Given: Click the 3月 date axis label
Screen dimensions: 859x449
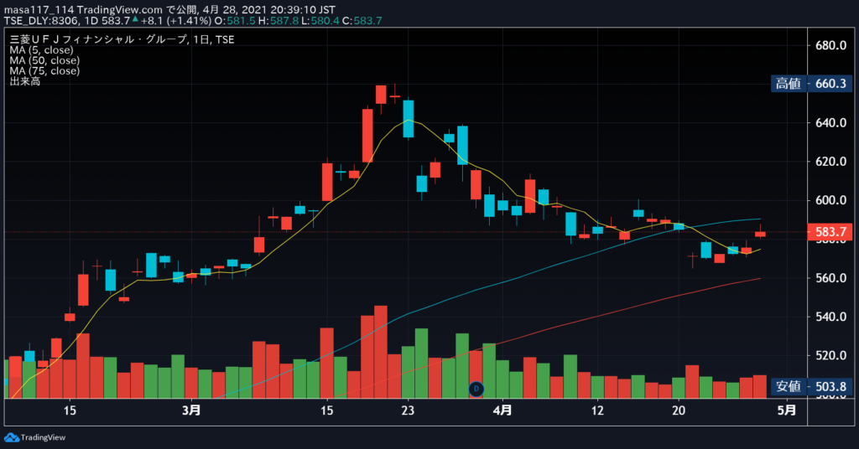Looking at the screenshot, I should pos(191,410).
